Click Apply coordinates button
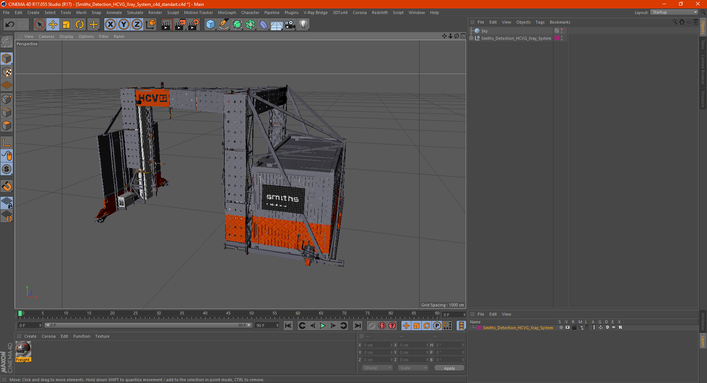 pyautogui.click(x=449, y=368)
